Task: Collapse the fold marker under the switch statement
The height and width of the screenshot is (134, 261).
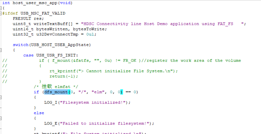Action: click(x=1, y=50)
